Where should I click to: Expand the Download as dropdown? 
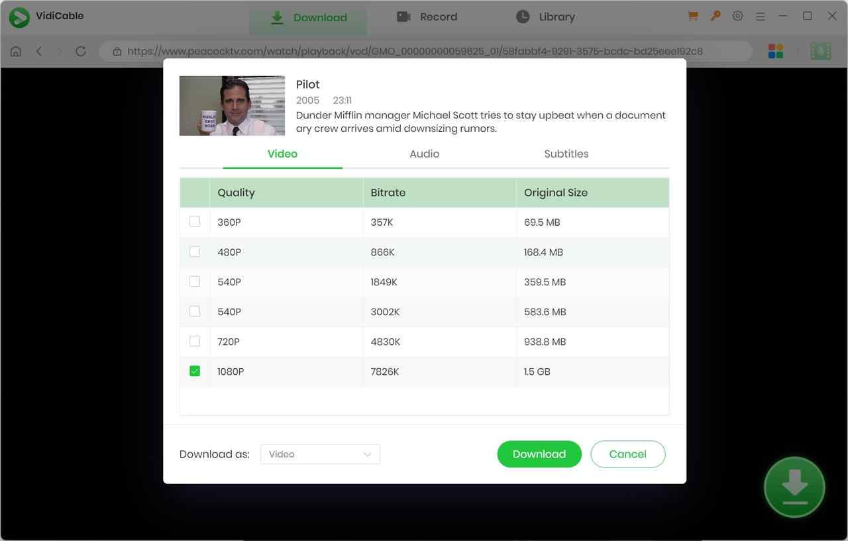(320, 454)
